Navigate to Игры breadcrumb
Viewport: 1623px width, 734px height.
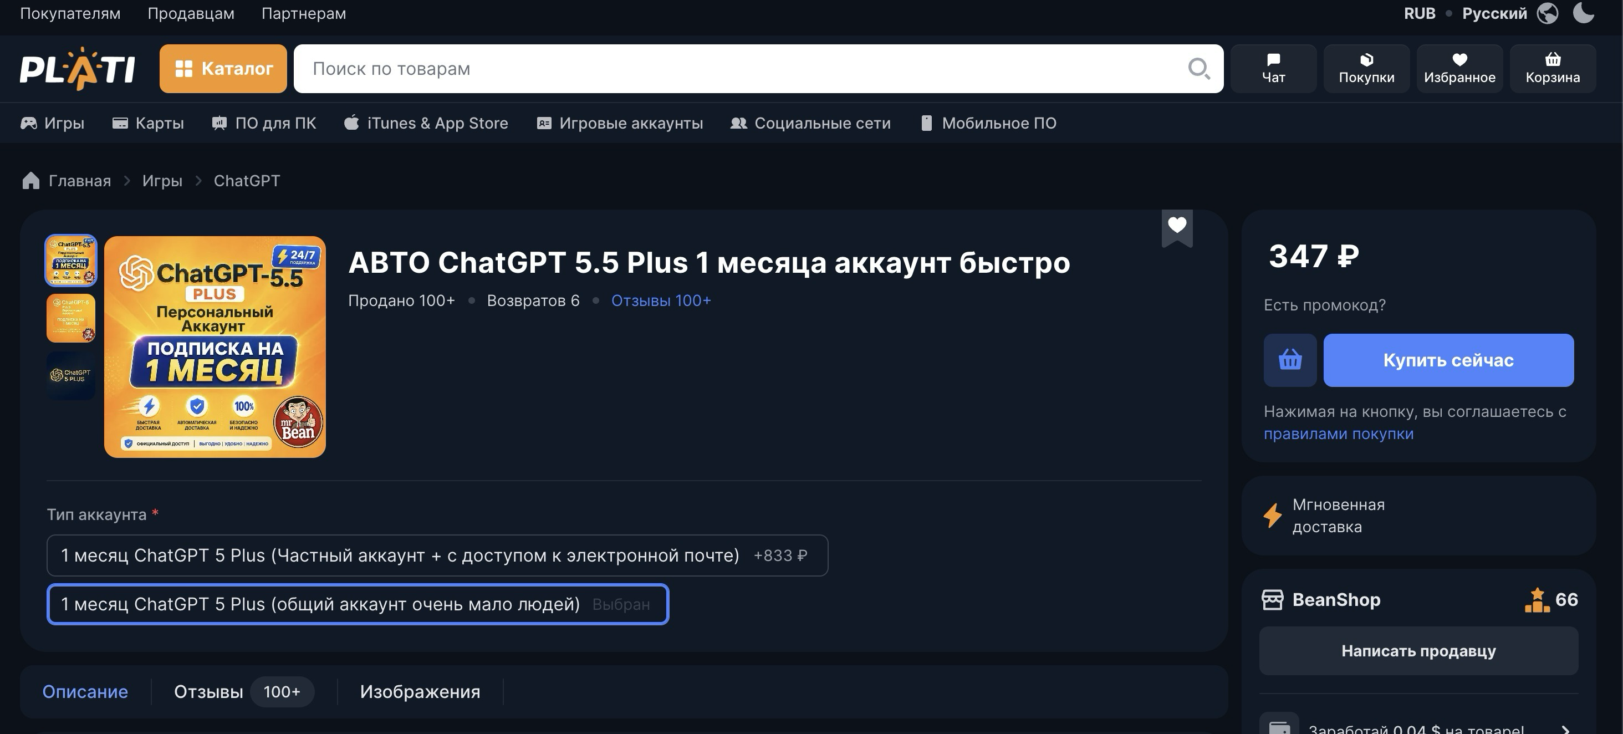162,181
